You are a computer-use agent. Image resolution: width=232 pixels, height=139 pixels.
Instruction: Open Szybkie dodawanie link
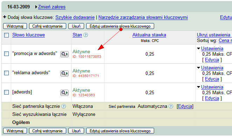coord(75,17)
